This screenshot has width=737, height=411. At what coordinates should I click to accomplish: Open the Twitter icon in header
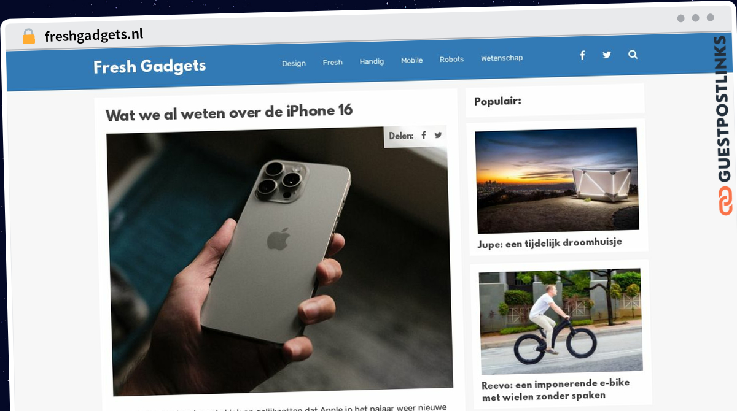pyautogui.click(x=607, y=55)
